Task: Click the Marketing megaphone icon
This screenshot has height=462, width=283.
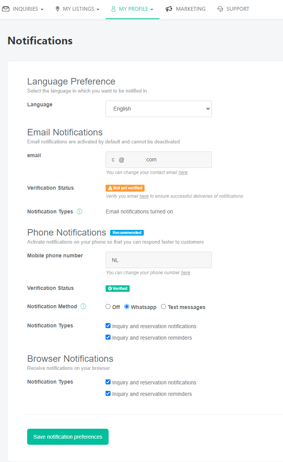Action: click(169, 8)
